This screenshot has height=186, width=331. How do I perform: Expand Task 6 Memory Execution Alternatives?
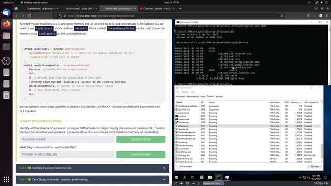click(92, 168)
